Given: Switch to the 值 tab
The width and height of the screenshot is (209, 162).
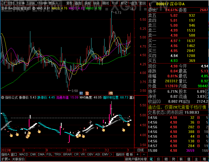Looking at the screenshot, I should click(x=189, y=159).
